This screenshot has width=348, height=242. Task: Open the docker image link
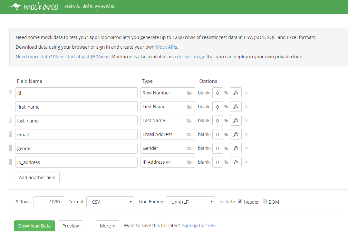(x=191, y=57)
